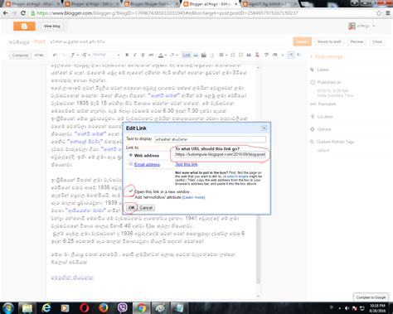Image resolution: width=393 pixels, height=314 pixels.
Task: Toggle 'Open this link in a new window' checkbox
Action: click(x=130, y=191)
